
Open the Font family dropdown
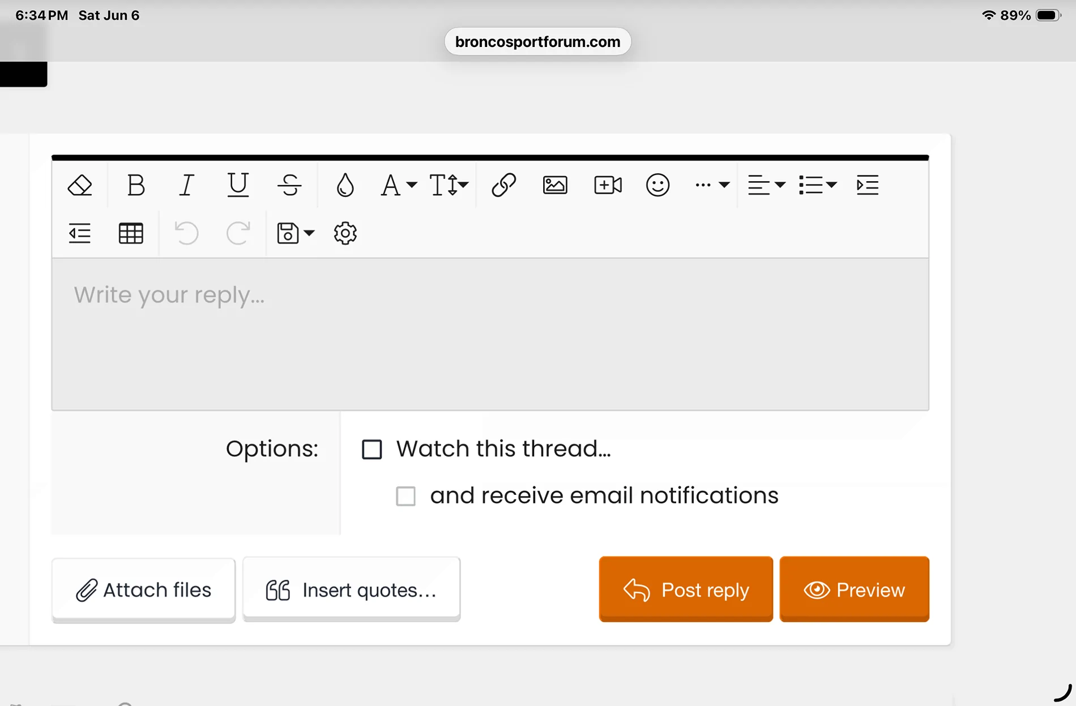pyautogui.click(x=399, y=185)
